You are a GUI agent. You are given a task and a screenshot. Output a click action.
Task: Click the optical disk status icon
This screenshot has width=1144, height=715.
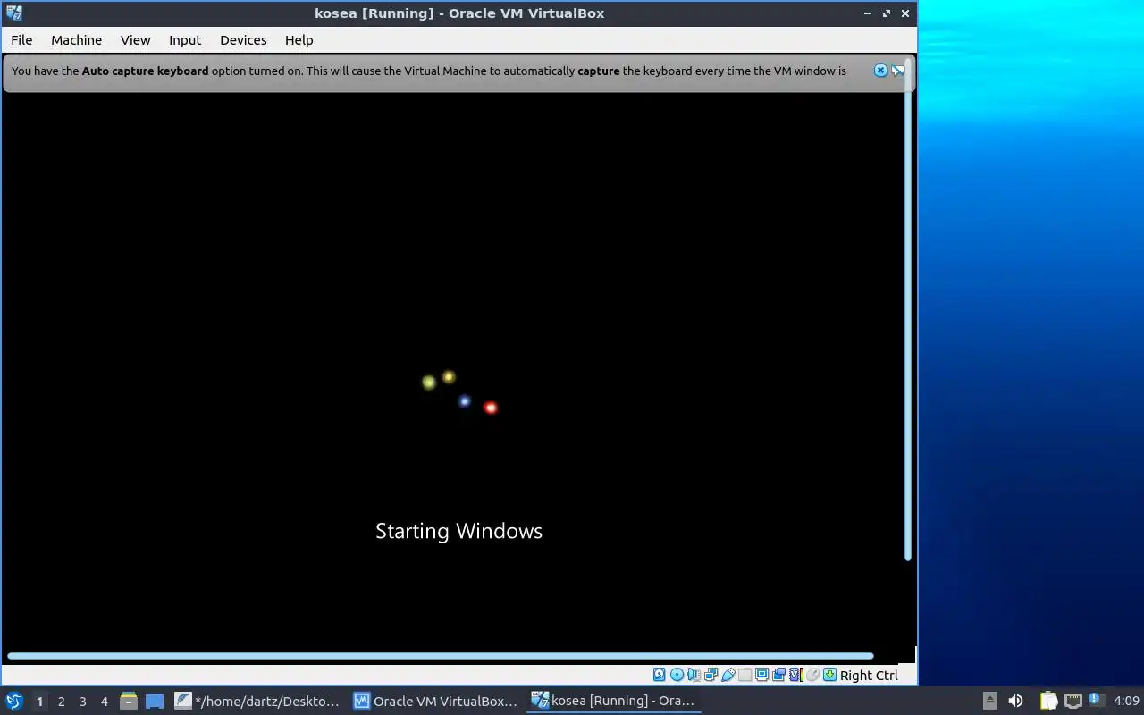[x=677, y=675]
